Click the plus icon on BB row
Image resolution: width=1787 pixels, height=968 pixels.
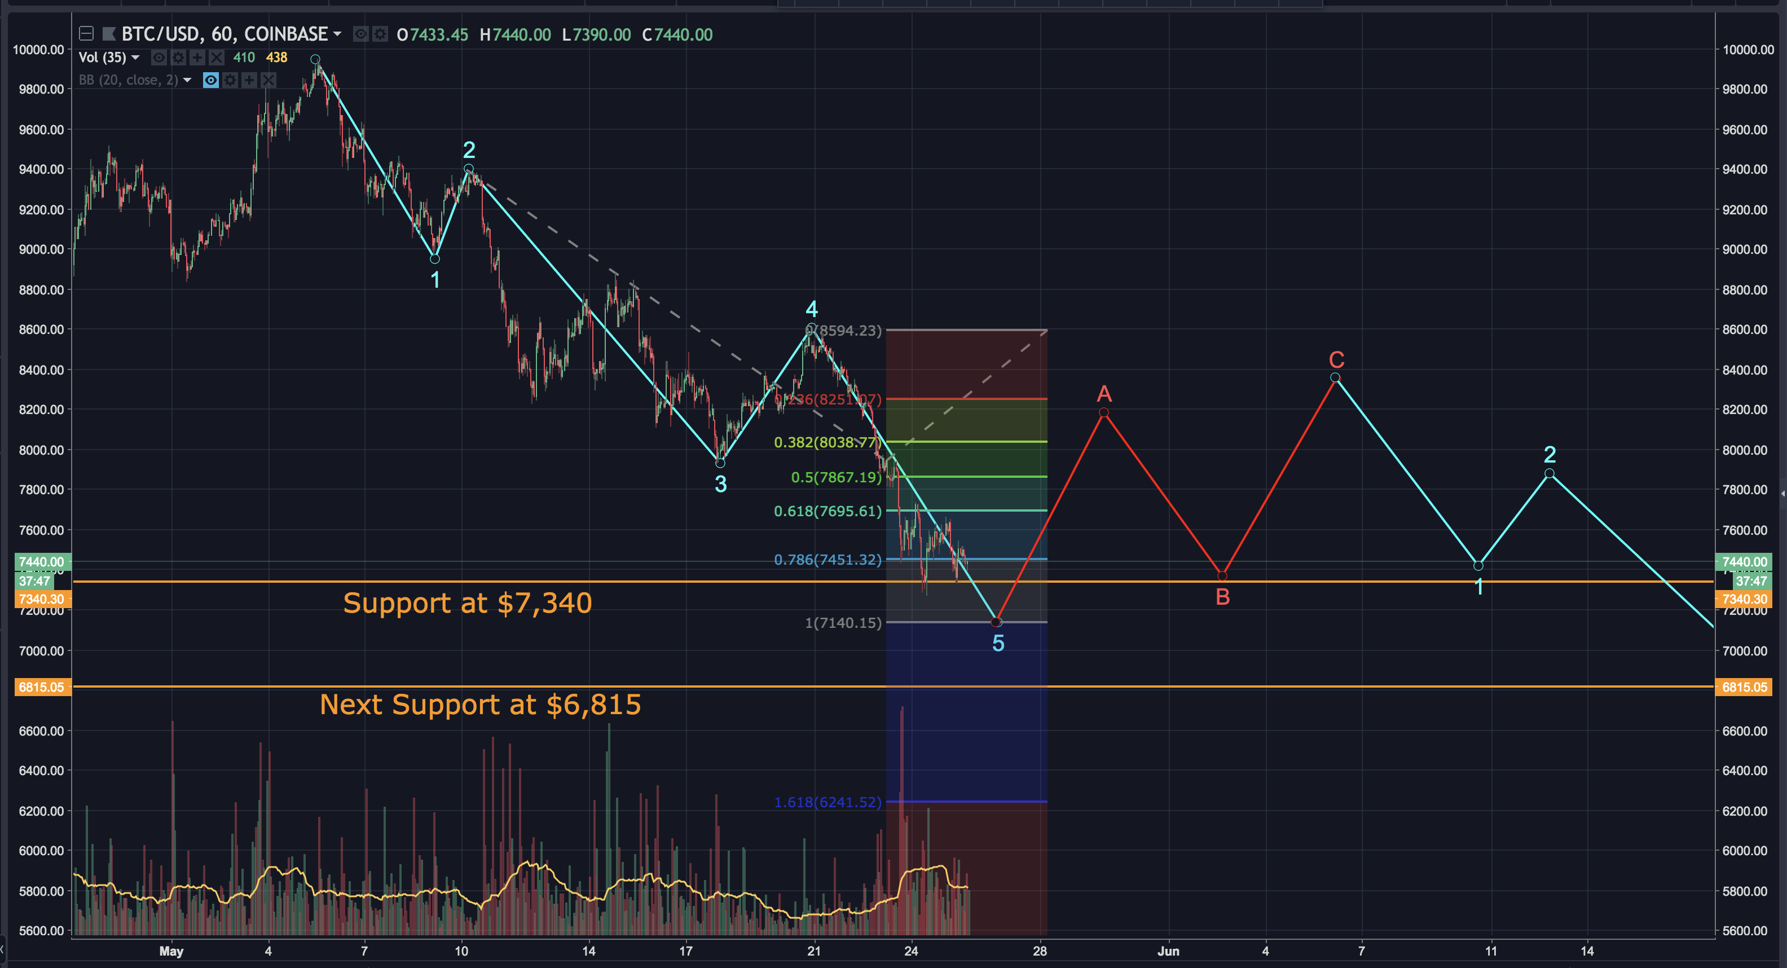[x=249, y=81]
